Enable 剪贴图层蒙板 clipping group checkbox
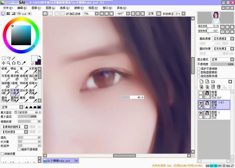235x168 pixels. click(199, 73)
